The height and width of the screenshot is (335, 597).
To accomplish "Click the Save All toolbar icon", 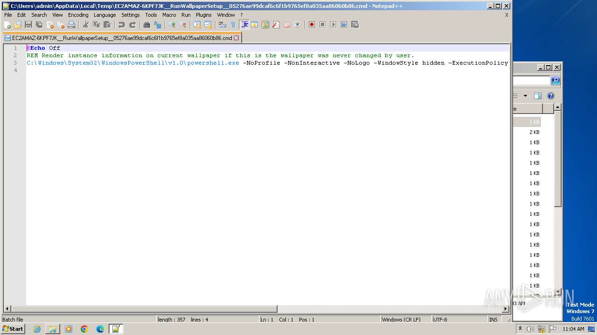I will pyautogui.click(x=39, y=25).
